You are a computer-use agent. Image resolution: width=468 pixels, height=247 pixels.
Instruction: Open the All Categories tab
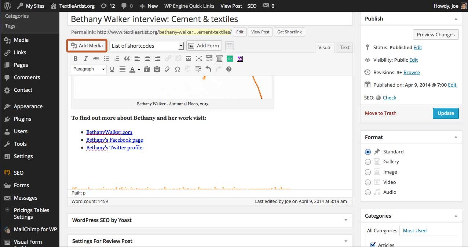382,230
